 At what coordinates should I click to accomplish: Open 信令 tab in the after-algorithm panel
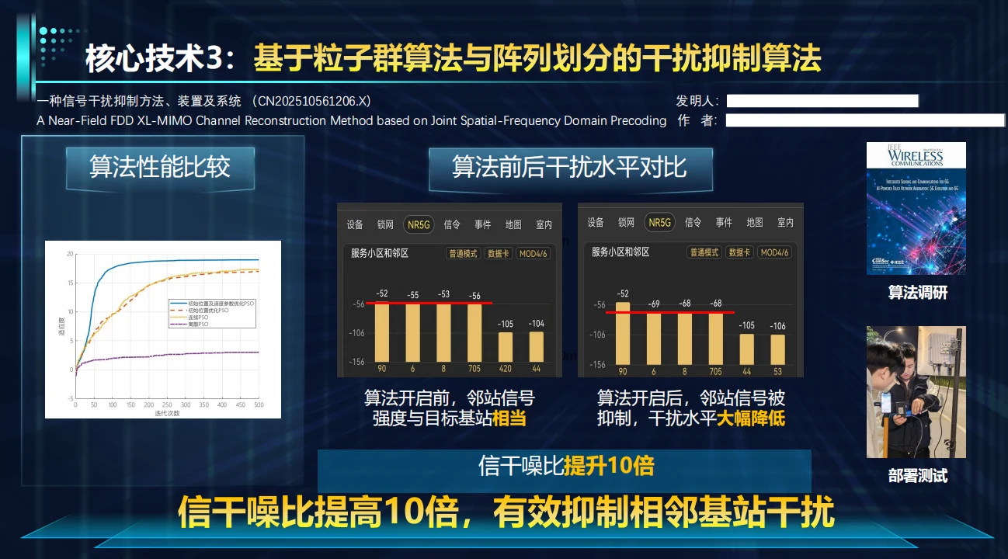point(693,222)
